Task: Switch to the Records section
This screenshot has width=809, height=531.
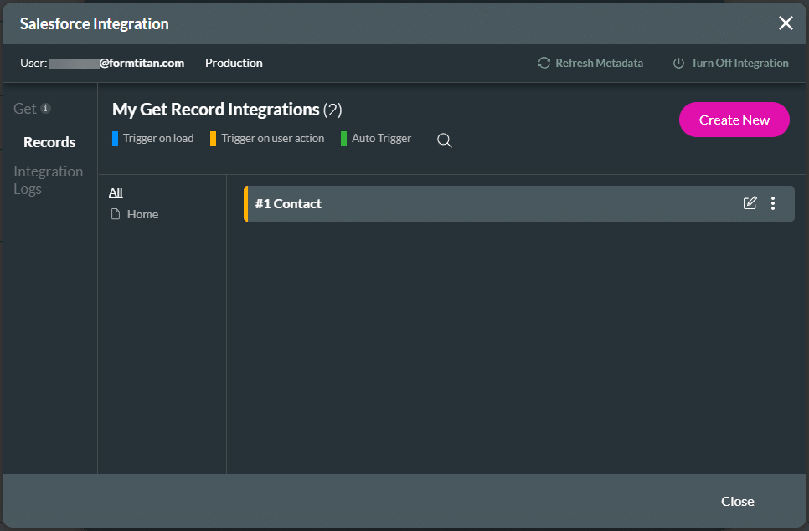Action: [x=49, y=141]
